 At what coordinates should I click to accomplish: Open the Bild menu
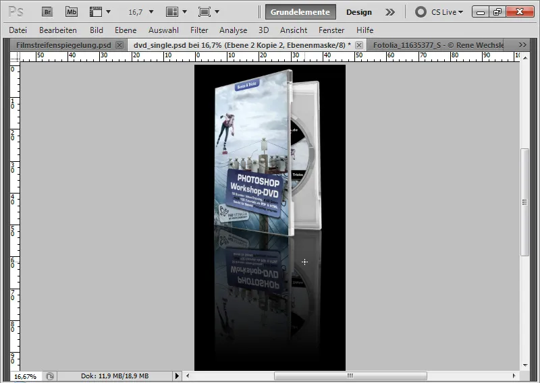(x=97, y=30)
